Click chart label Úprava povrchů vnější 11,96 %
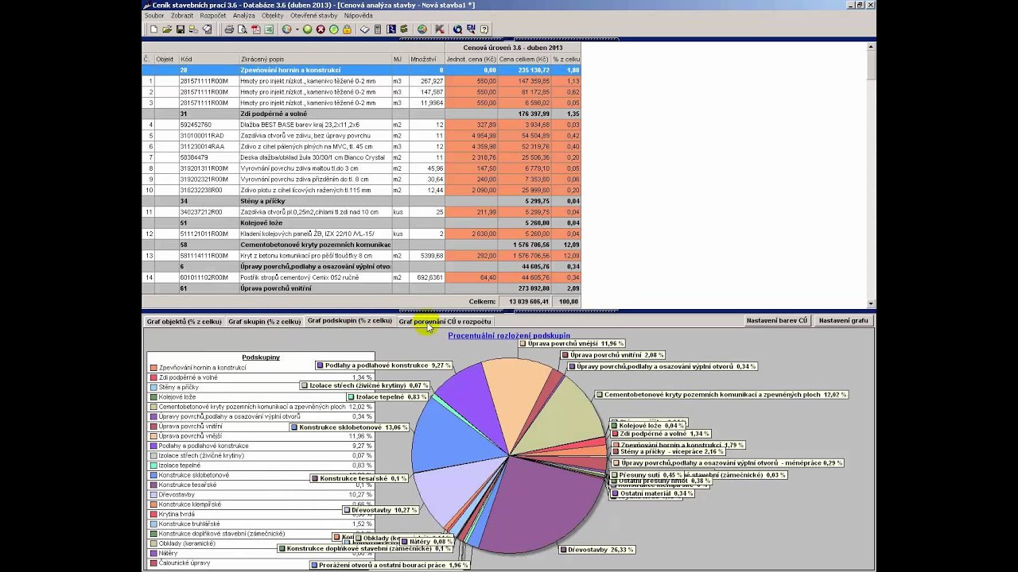The width and height of the screenshot is (1018, 572). point(571,344)
